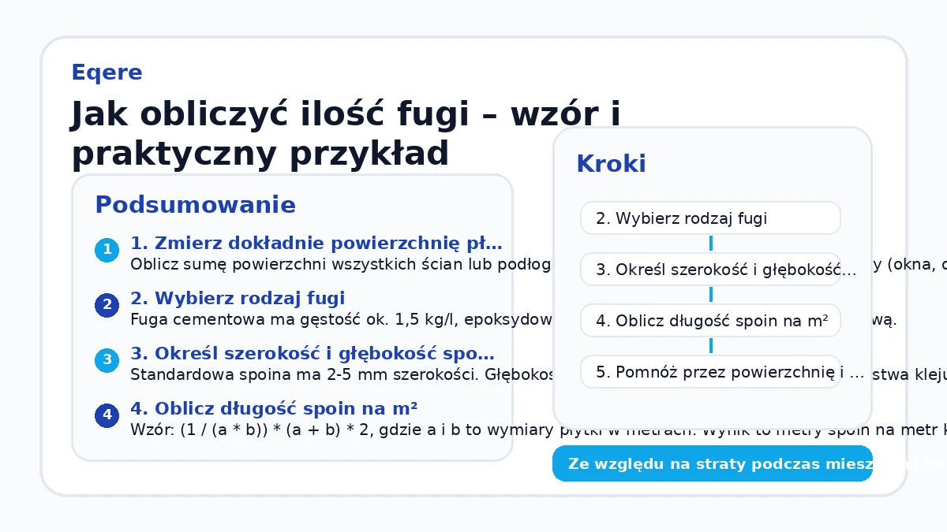
Task: Click the step 2 numbered circle icon
Action: 107,306
